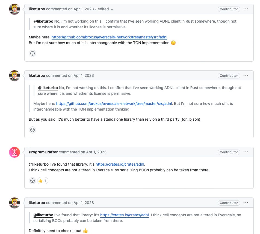Click the first comment's Apr 1, 2023 timestamp
This screenshot has width=260, height=234.
coord(84,9)
